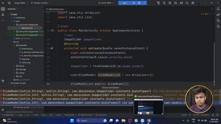
Task: Collapse the drawable folder
Action: 14,45
